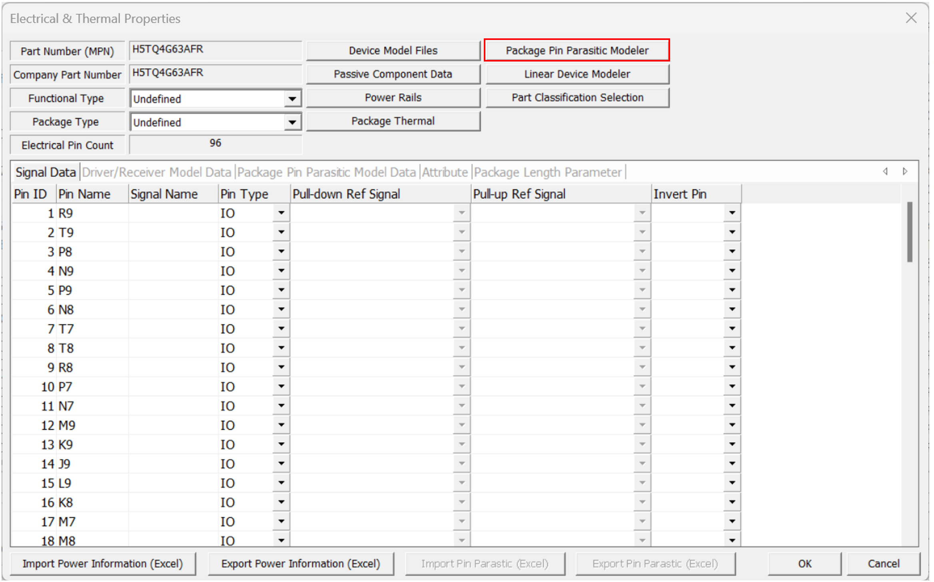Click Import Power Information (Excel)
This screenshot has height=582, width=934.
point(102,564)
